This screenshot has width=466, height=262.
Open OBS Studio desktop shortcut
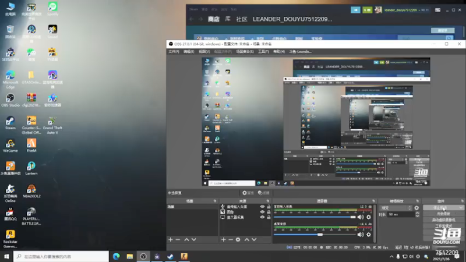pyautogui.click(x=10, y=100)
